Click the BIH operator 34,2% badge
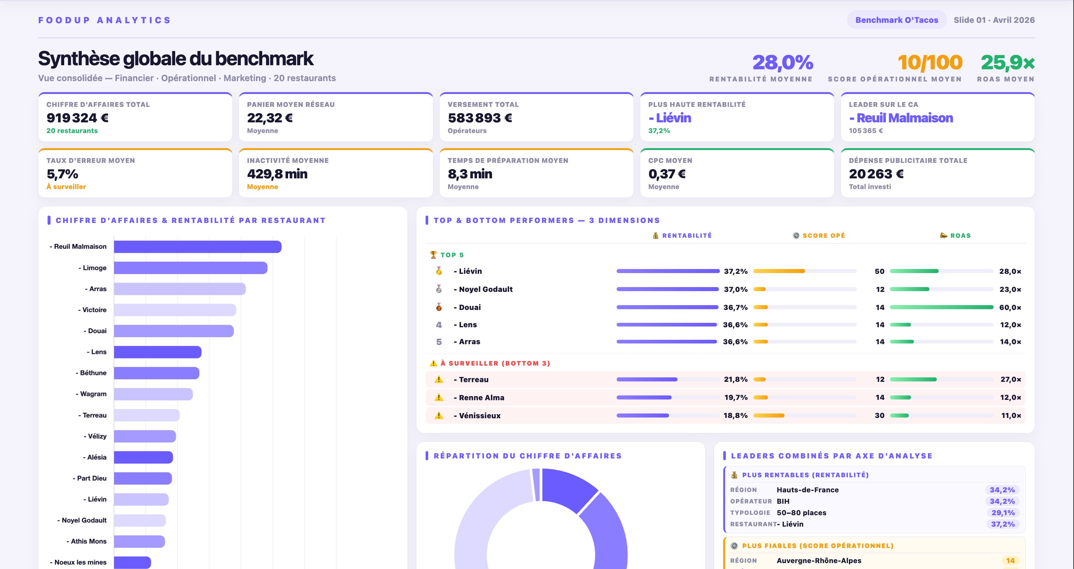 1002,501
